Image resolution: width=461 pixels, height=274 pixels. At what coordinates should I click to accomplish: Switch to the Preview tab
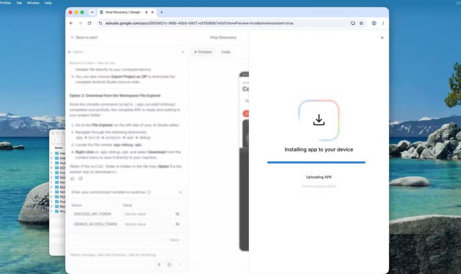click(203, 52)
